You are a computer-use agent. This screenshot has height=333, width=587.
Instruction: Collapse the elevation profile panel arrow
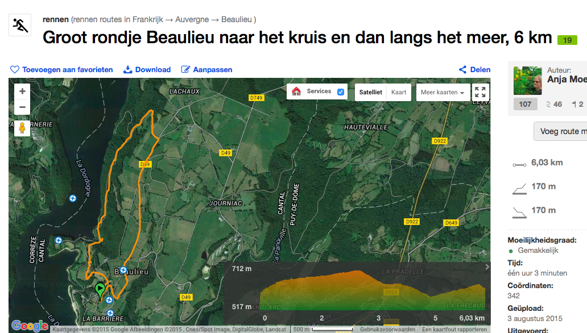tap(486, 267)
